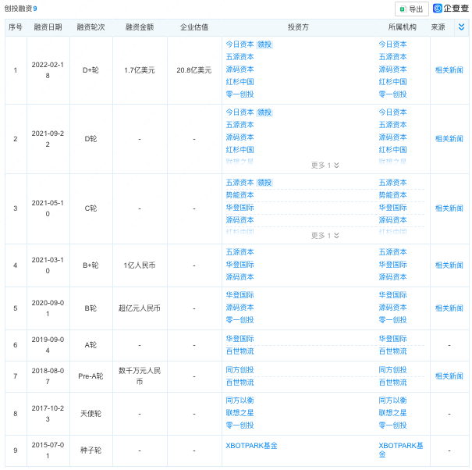This screenshot has height=470, width=472.
Task: Open investor 今日资本 in D轮 row
Action: point(240,112)
